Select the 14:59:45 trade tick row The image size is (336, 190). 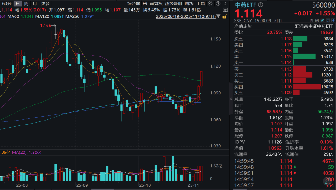(x=284, y=161)
